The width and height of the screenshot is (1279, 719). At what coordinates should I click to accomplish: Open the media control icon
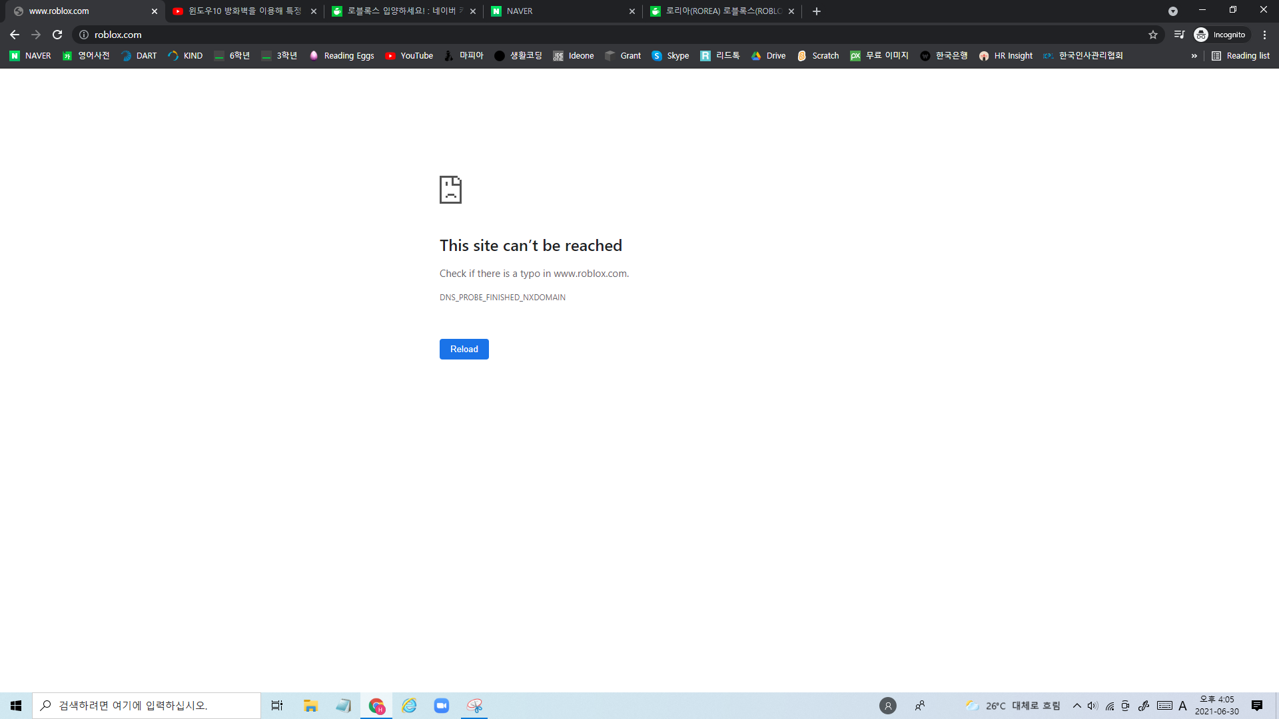[x=1179, y=35]
